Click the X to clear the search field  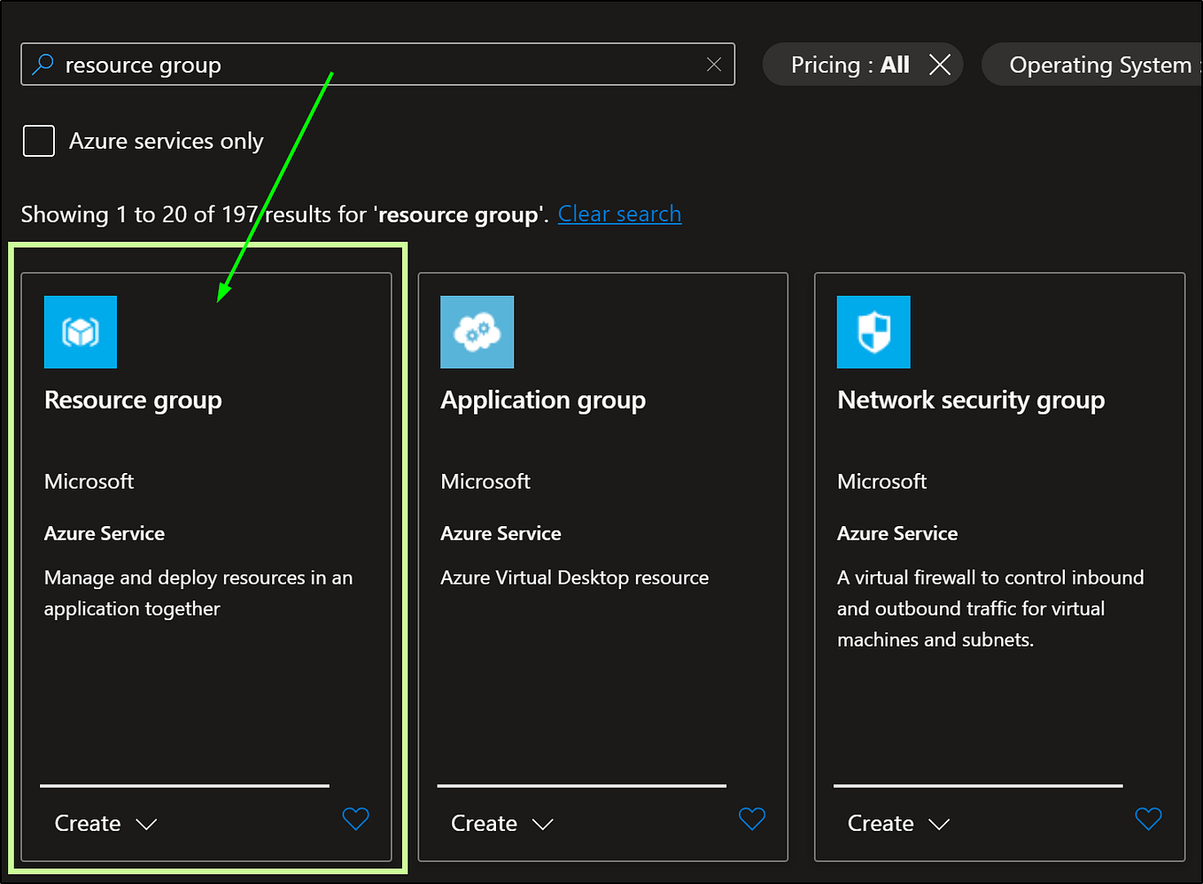(x=714, y=64)
